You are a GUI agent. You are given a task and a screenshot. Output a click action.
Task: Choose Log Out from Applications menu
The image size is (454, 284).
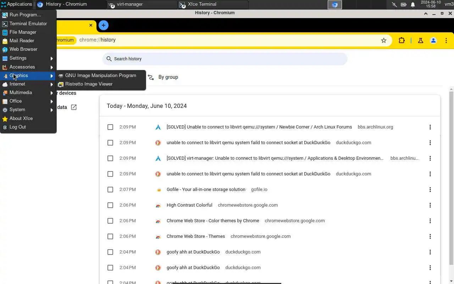[28, 127]
